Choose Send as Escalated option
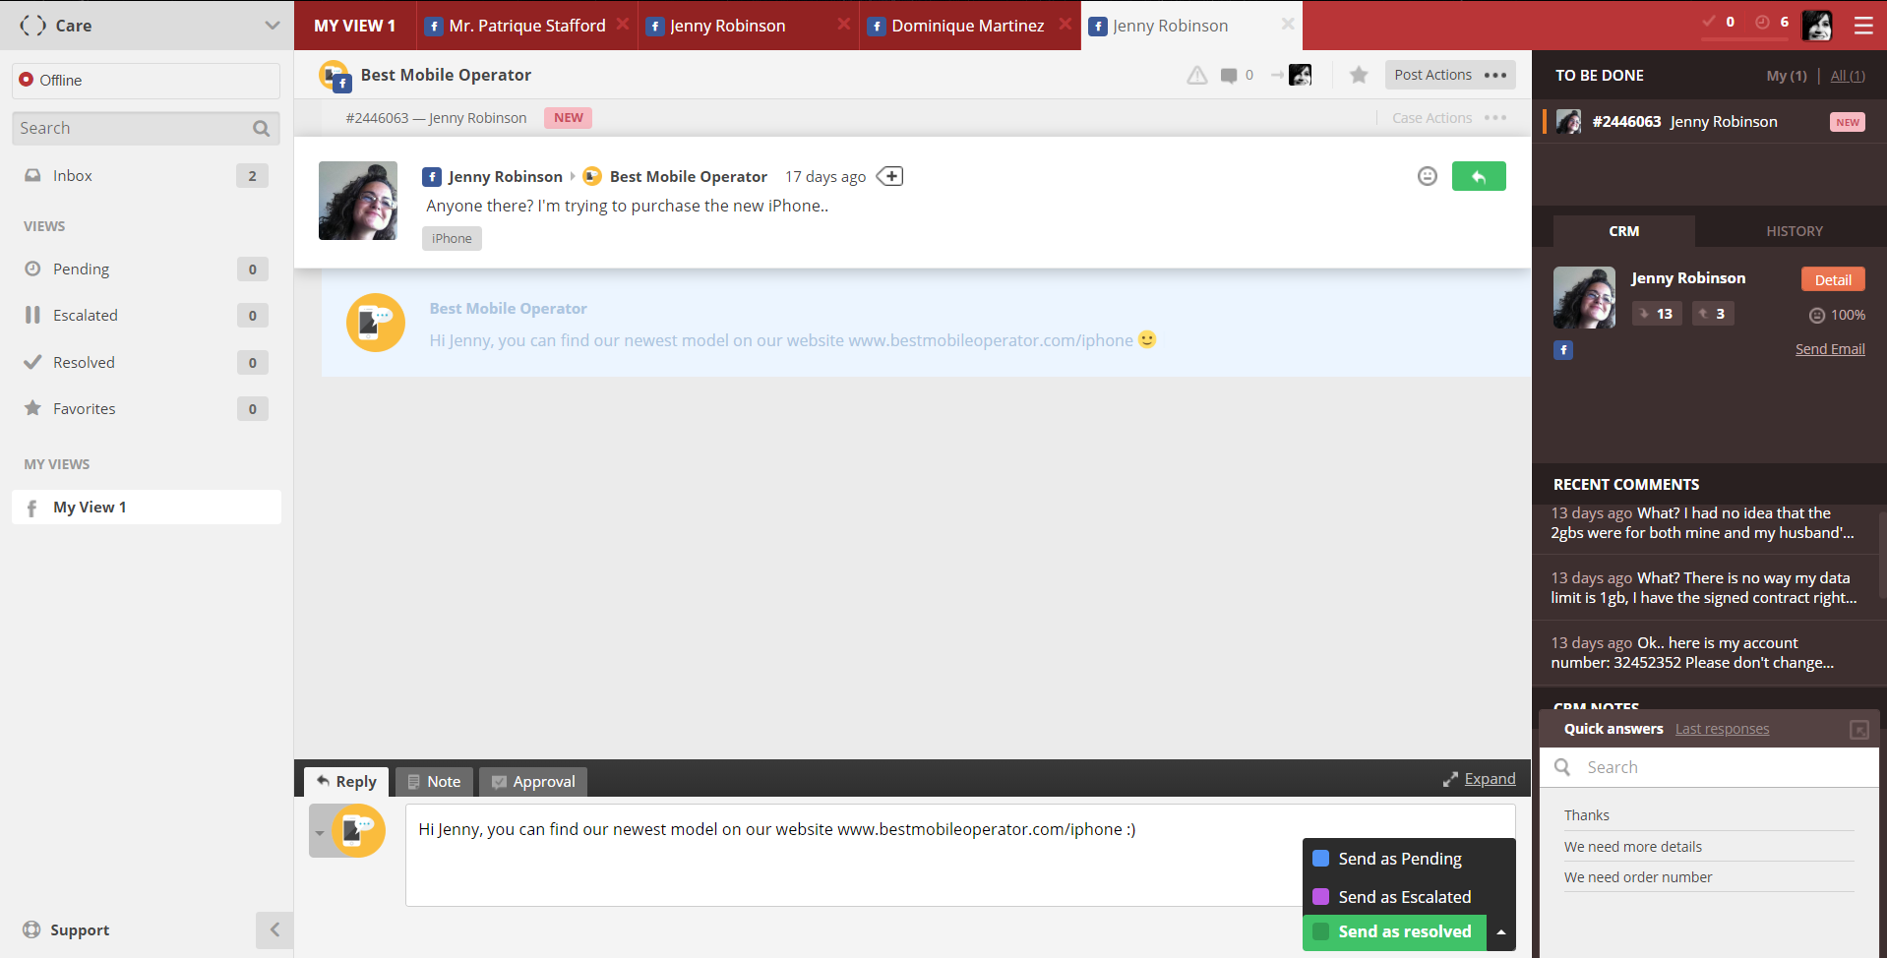Image resolution: width=1887 pixels, height=958 pixels. click(1409, 897)
